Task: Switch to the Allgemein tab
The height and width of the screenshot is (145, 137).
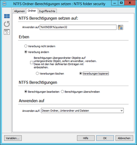Action: (20, 11)
